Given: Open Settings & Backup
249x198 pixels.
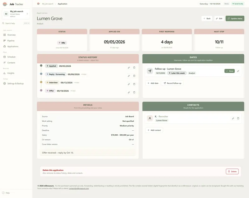Looking at the screenshot, I should [15, 83].
